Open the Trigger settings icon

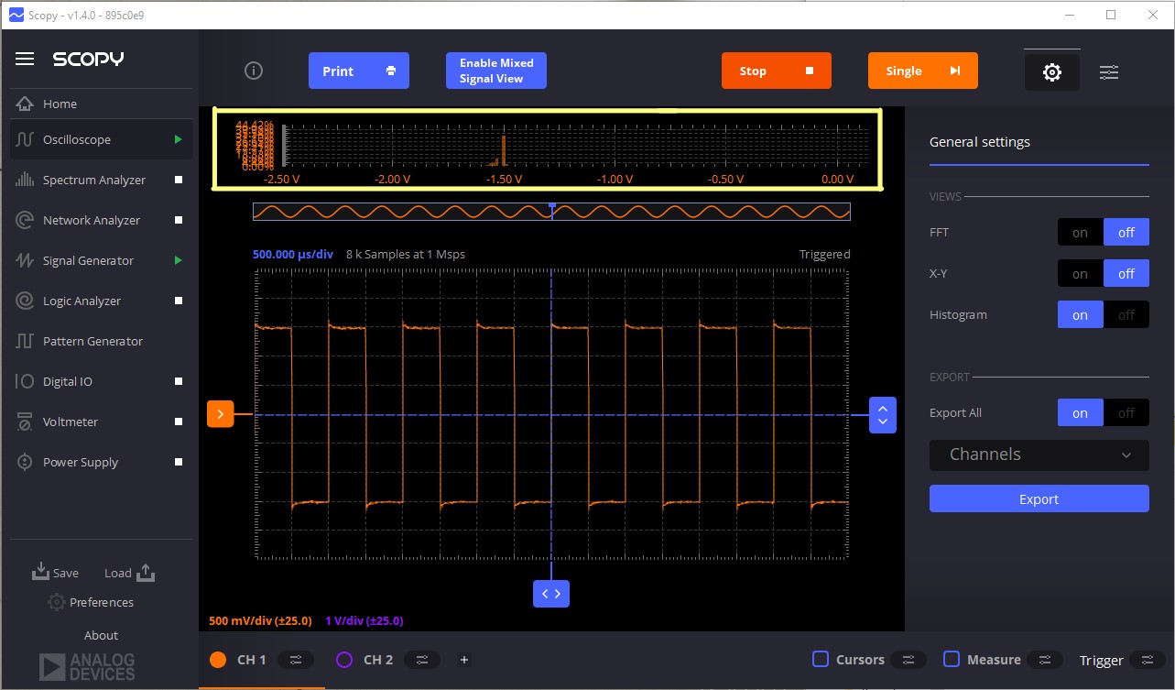pyautogui.click(x=1147, y=660)
